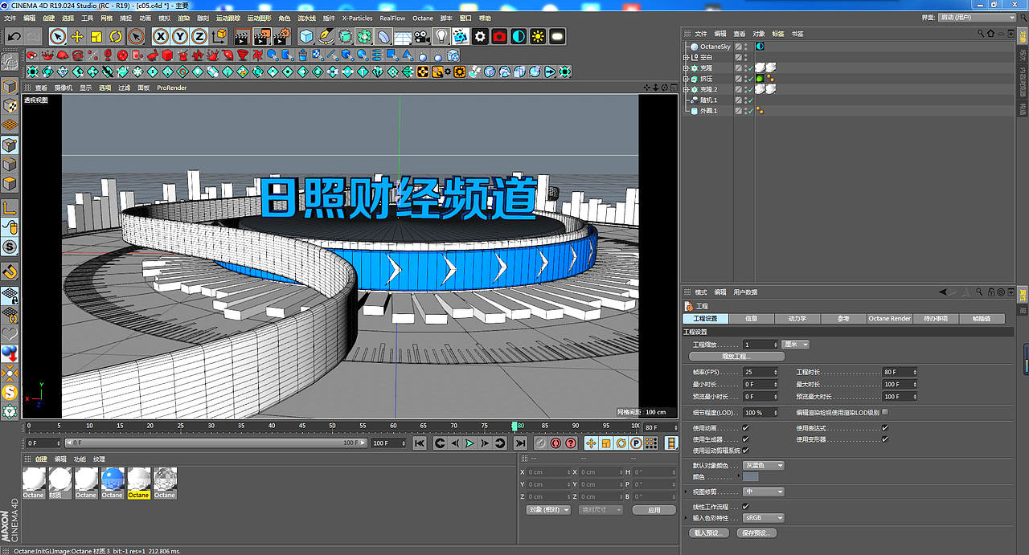The height and width of the screenshot is (555, 1029).
Task: Open 文件 menu in main menu bar
Action: [10, 18]
